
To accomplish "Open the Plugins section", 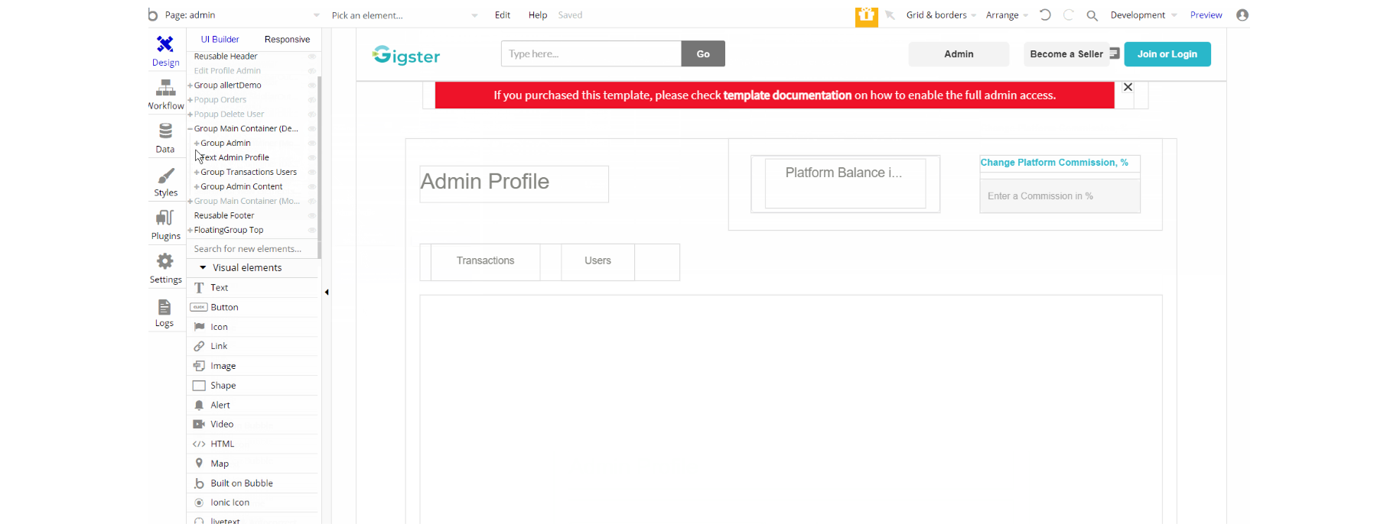I will (165, 225).
